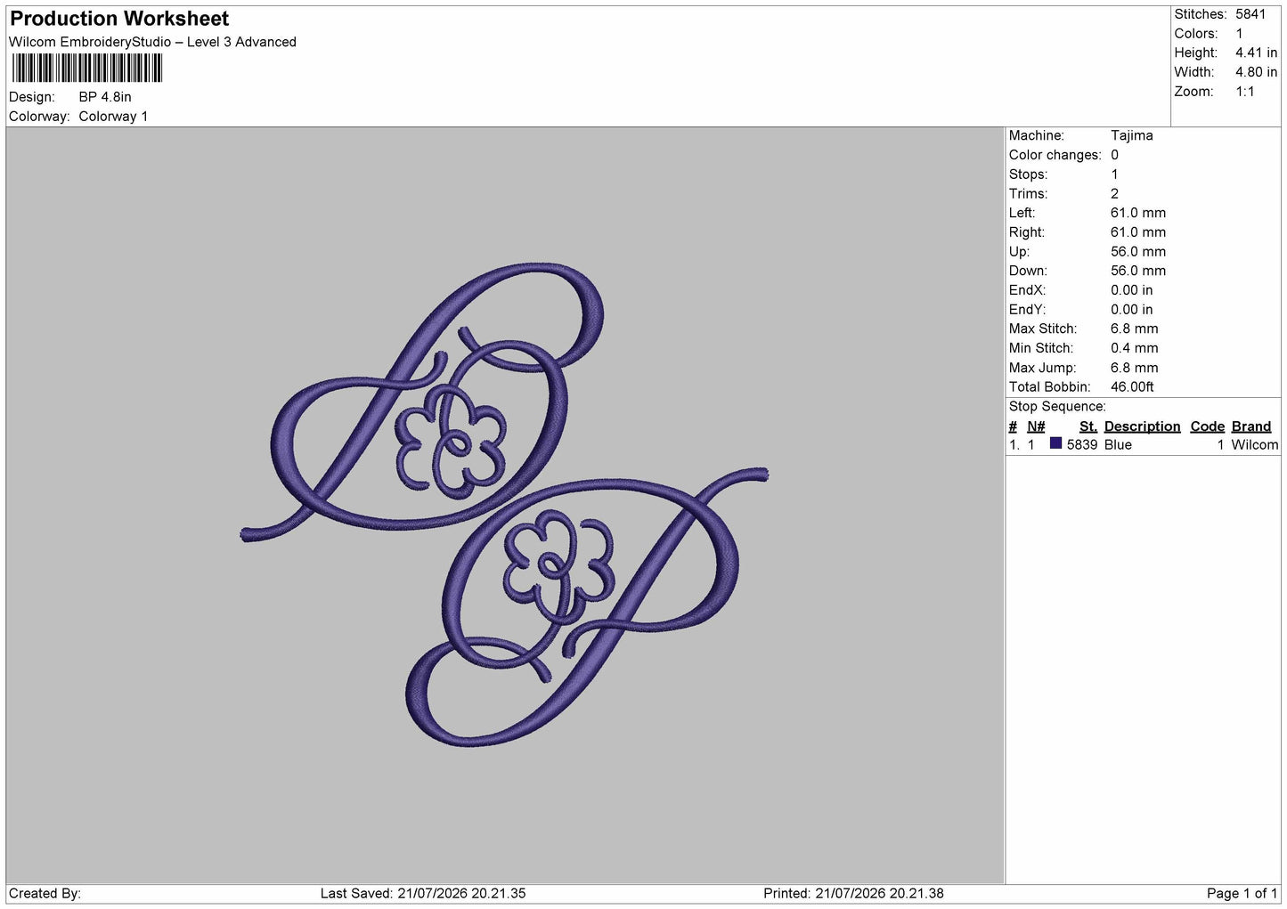
Task: Click the Page 1 of 1 indicator
Action: (x=1242, y=893)
